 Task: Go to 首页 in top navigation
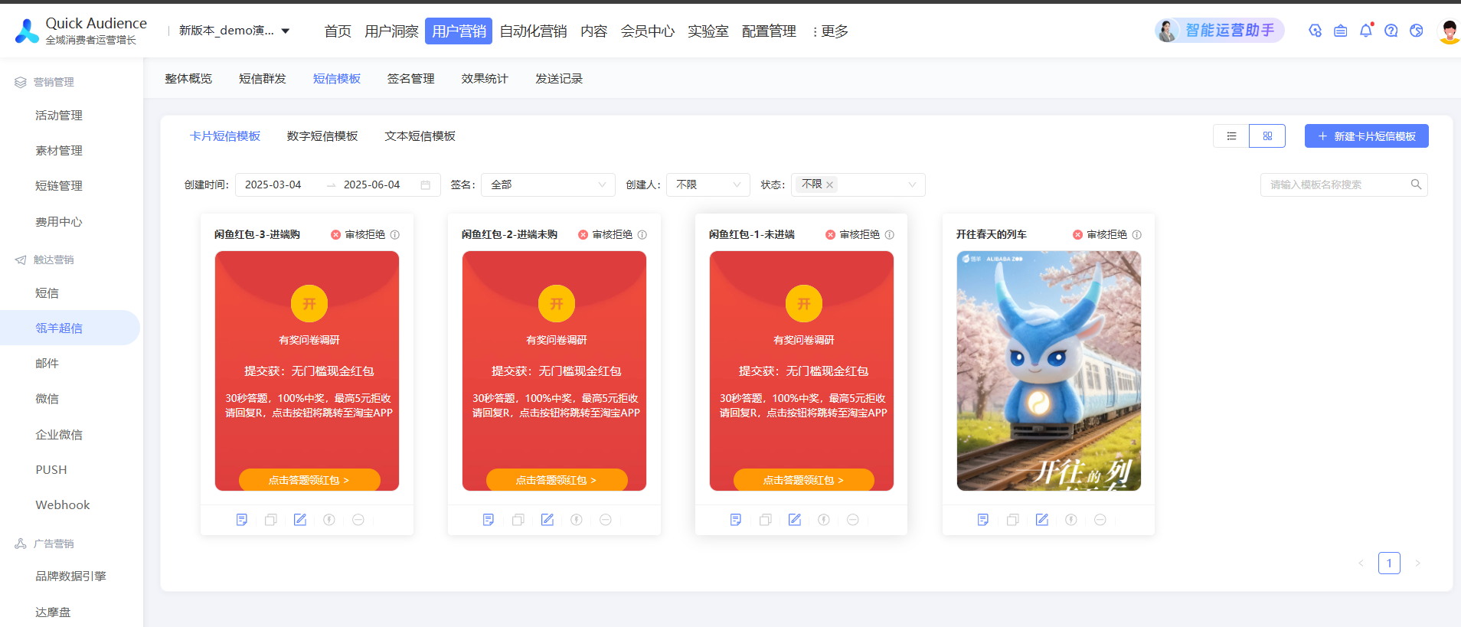click(x=338, y=31)
